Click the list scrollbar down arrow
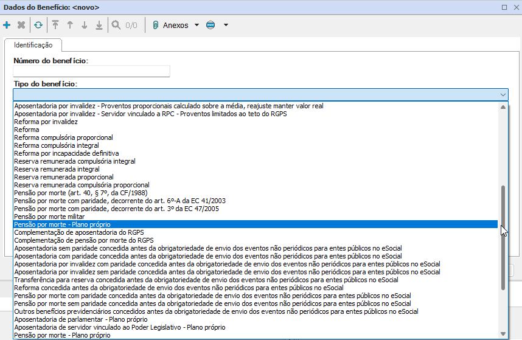The image size is (522, 340). tap(503, 334)
